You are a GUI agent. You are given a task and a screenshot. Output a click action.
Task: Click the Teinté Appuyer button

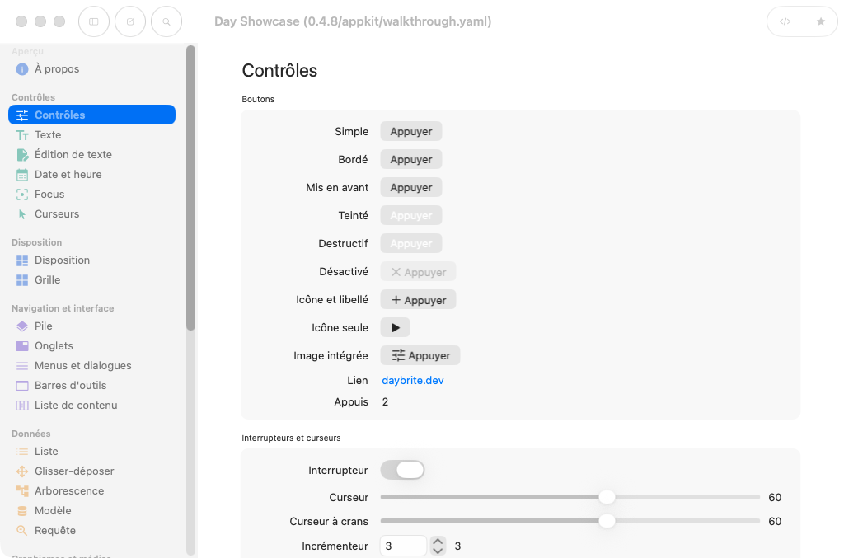pos(411,216)
